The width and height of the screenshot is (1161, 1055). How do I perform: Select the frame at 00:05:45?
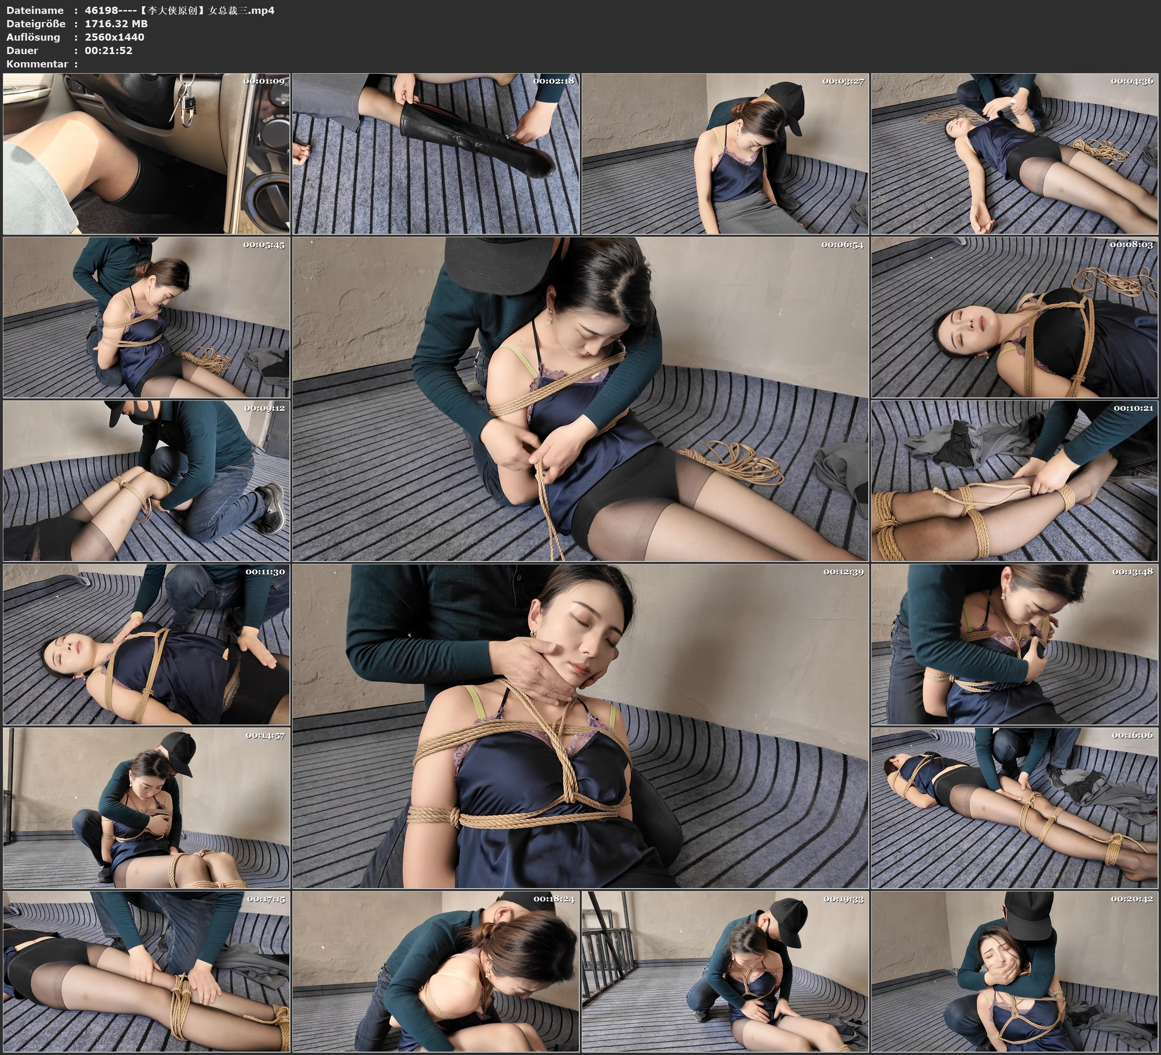tap(146, 317)
